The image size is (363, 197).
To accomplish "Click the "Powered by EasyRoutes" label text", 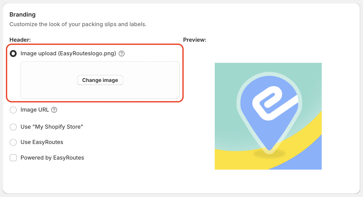I will click(52, 158).
